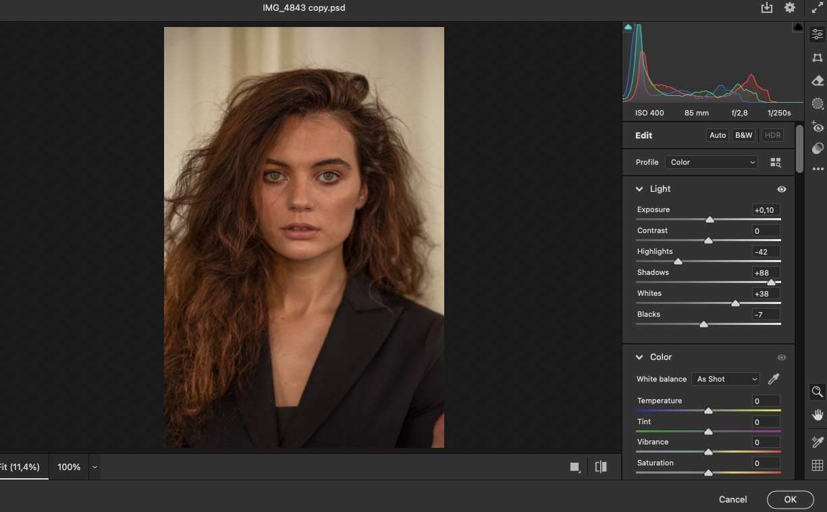Viewport: 827px width, 512px height.
Task: Select the Zoom tool
Action: pos(817,392)
